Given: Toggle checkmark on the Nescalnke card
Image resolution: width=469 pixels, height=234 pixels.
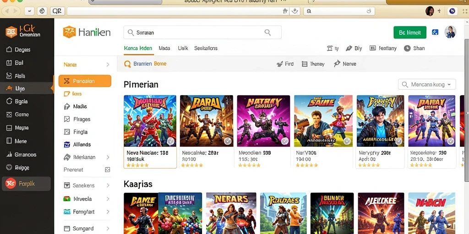Looking at the screenshot, I should (x=228, y=141).
